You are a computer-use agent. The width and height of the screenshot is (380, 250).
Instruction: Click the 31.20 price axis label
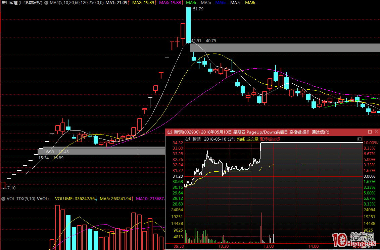[x=178, y=176]
